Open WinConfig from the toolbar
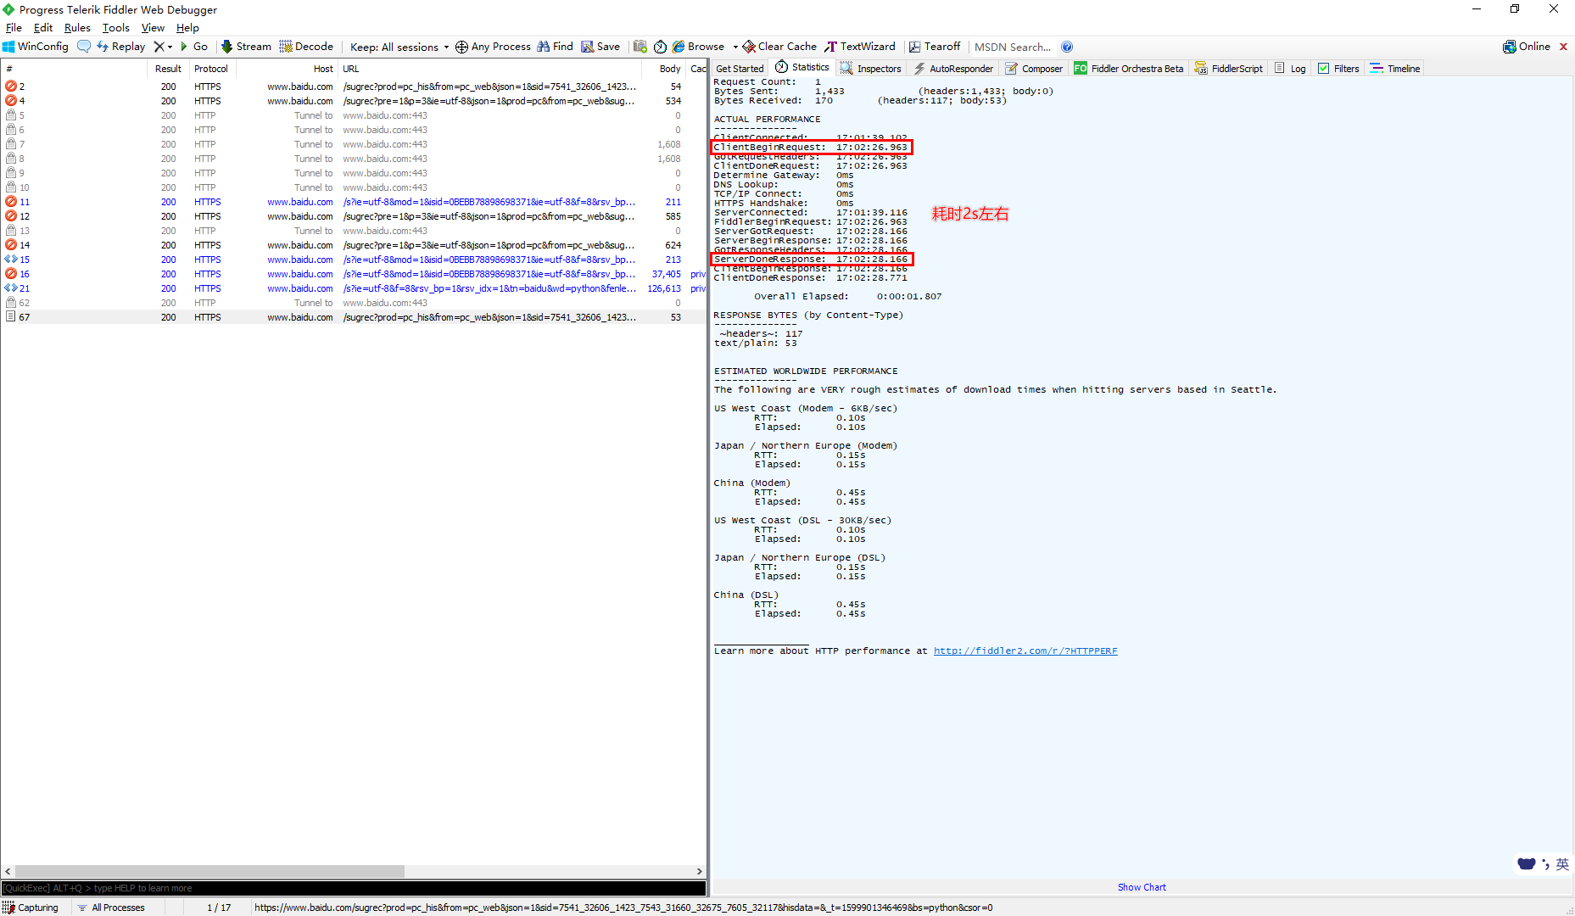1575x916 pixels. tap(36, 47)
